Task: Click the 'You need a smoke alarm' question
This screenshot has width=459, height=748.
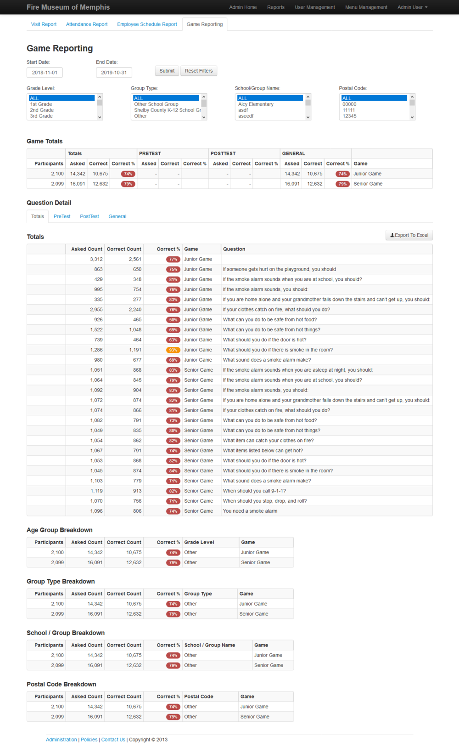Action: [x=250, y=511]
